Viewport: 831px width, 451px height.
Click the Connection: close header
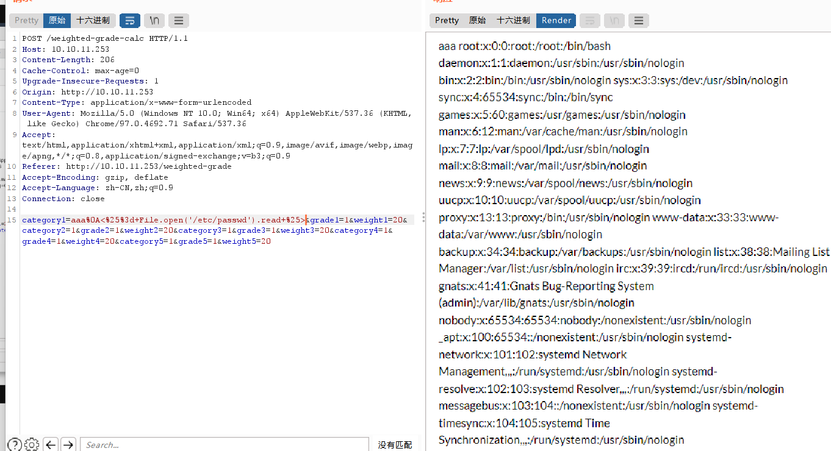click(63, 199)
